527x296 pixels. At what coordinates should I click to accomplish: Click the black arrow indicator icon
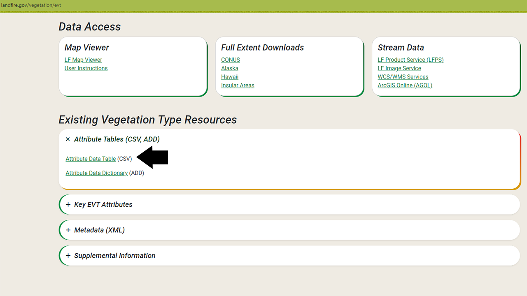[153, 157]
